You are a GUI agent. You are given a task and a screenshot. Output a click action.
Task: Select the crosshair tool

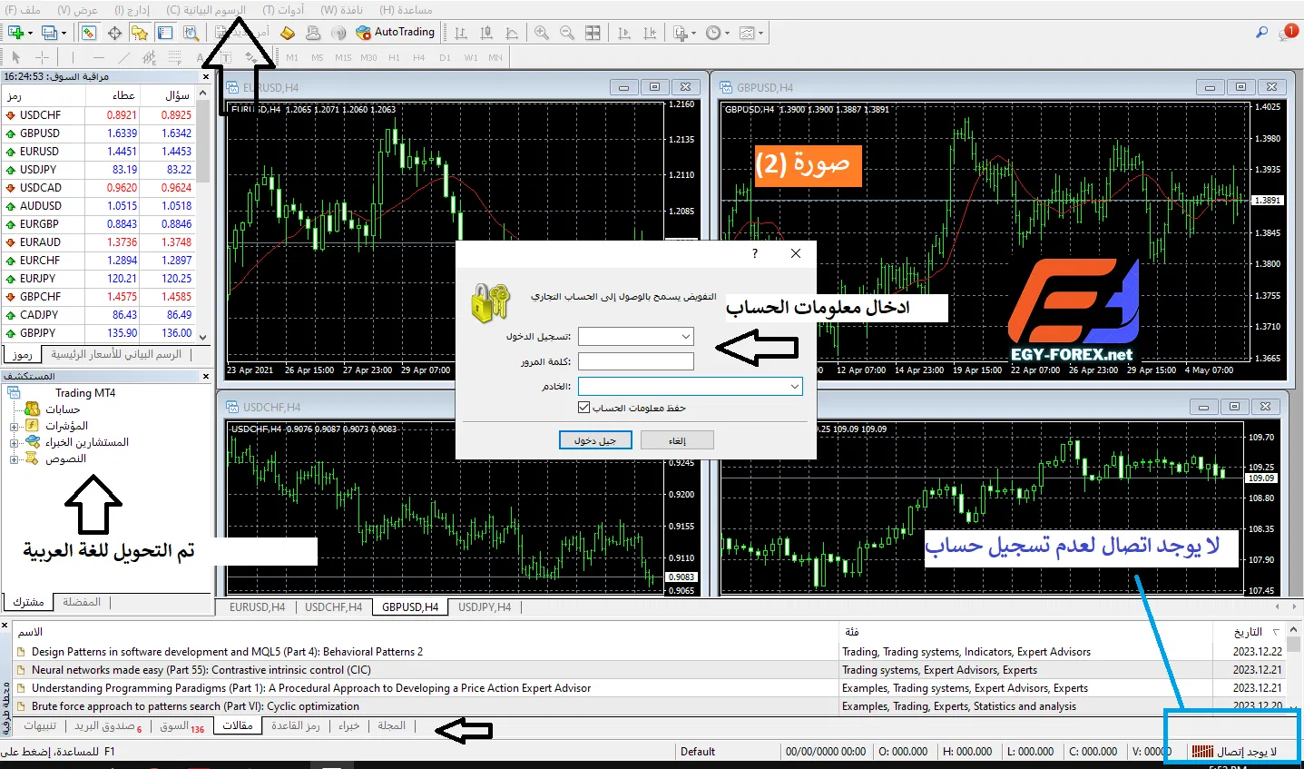42,57
